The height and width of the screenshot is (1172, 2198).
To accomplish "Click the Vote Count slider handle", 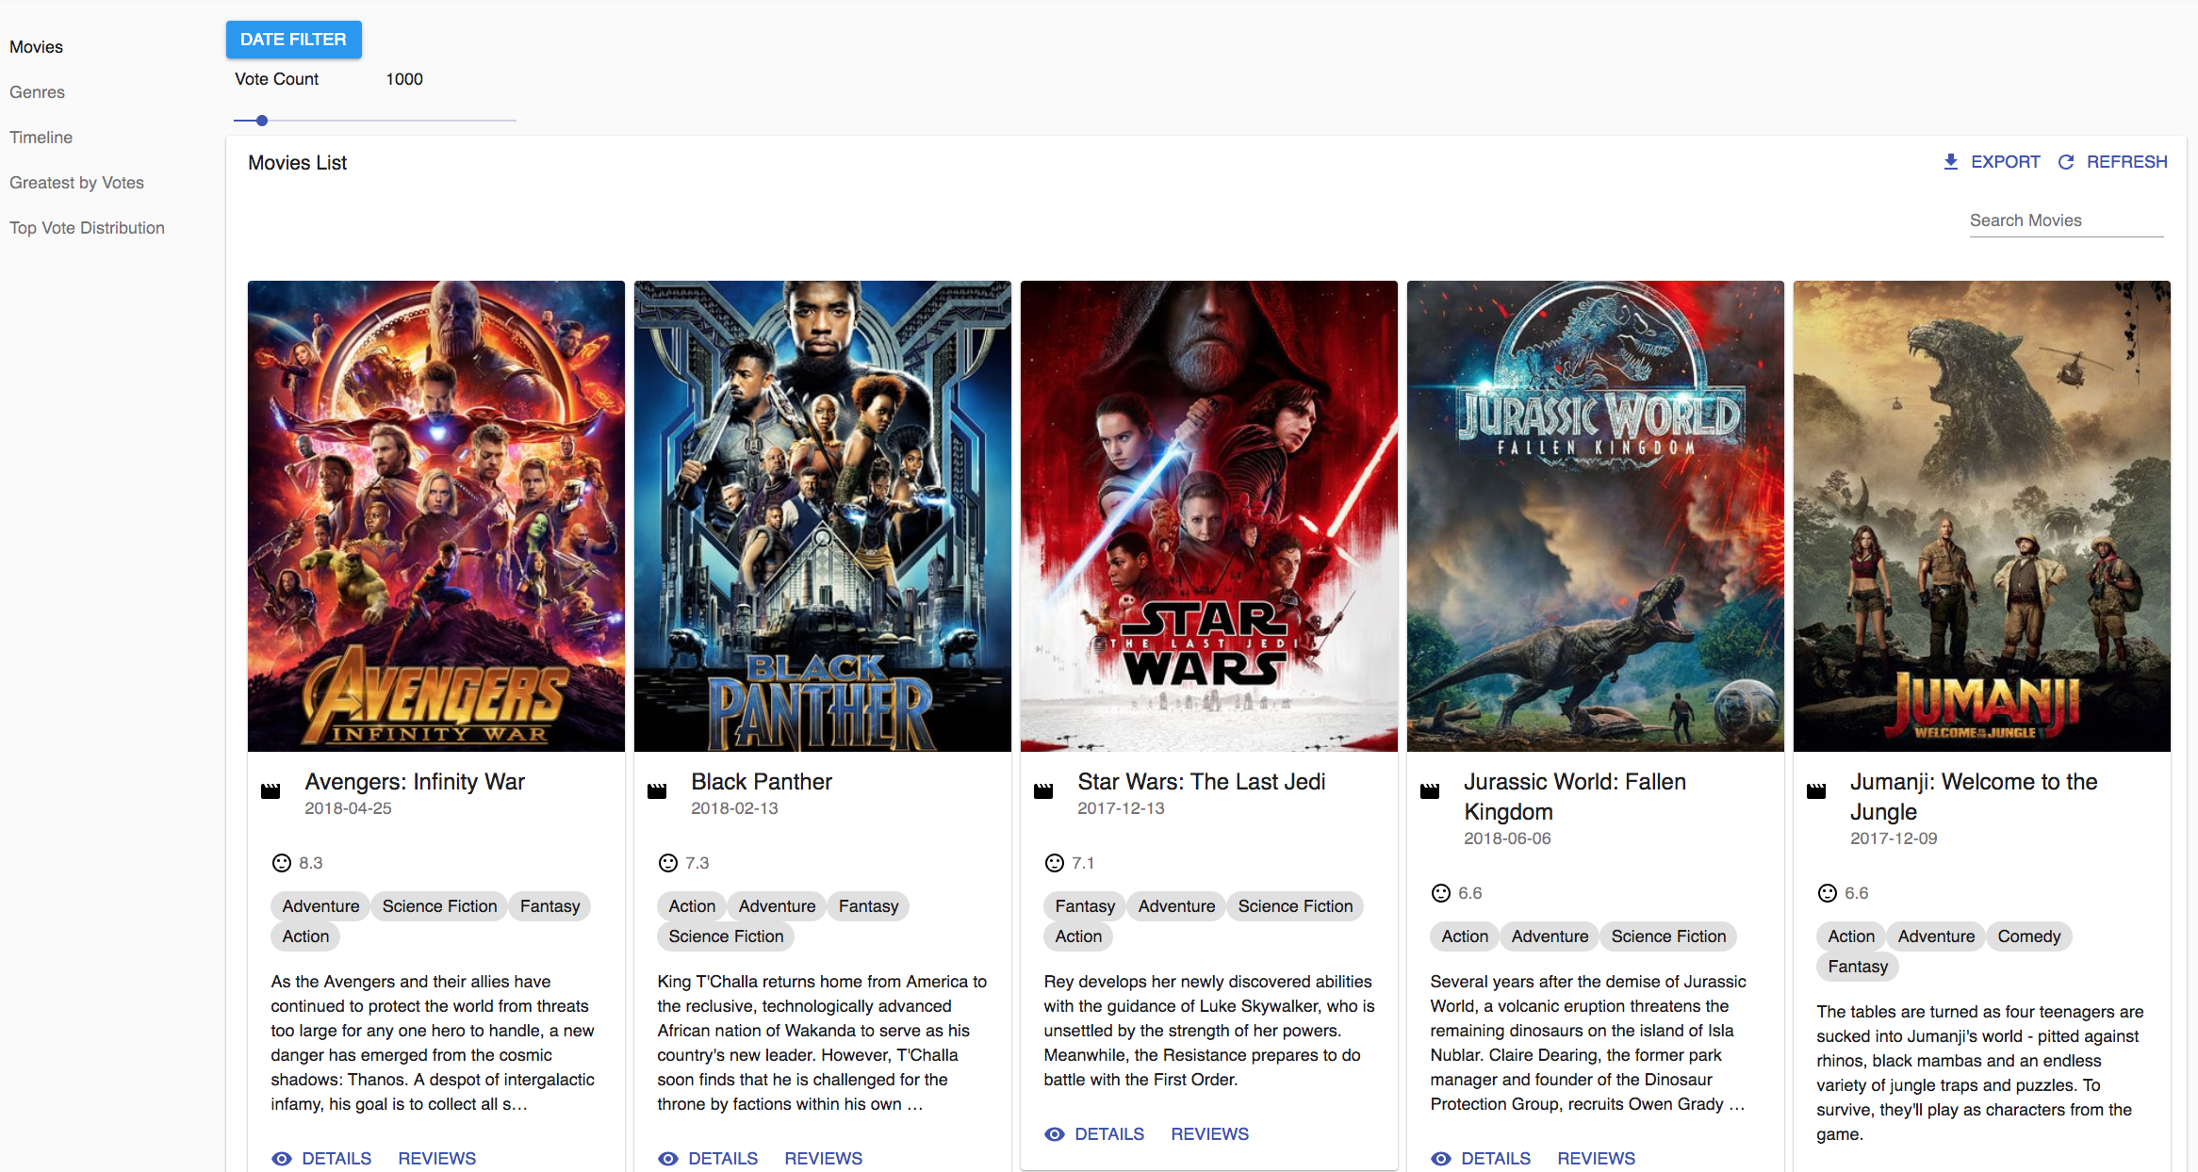I will coord(262,121).
